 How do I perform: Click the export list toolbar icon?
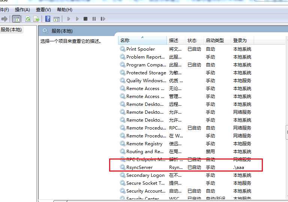coord(36,19)
